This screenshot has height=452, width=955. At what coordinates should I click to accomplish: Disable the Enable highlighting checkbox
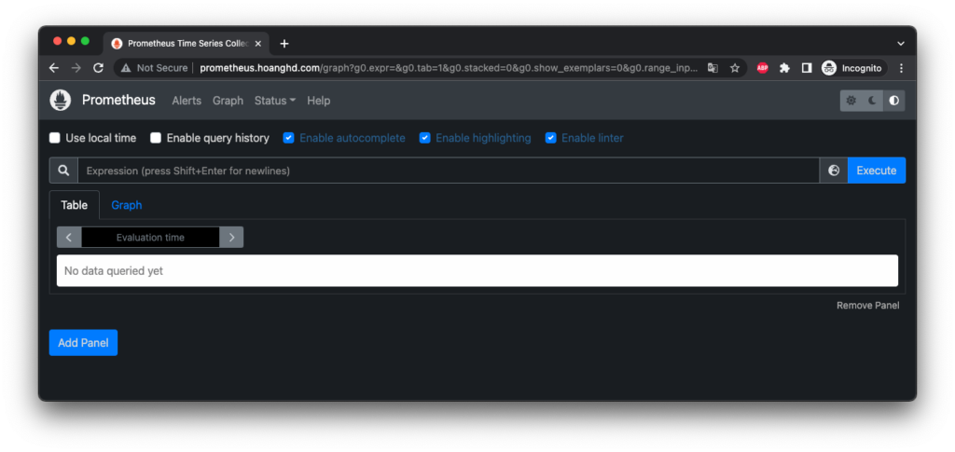(x=425, y=138)
